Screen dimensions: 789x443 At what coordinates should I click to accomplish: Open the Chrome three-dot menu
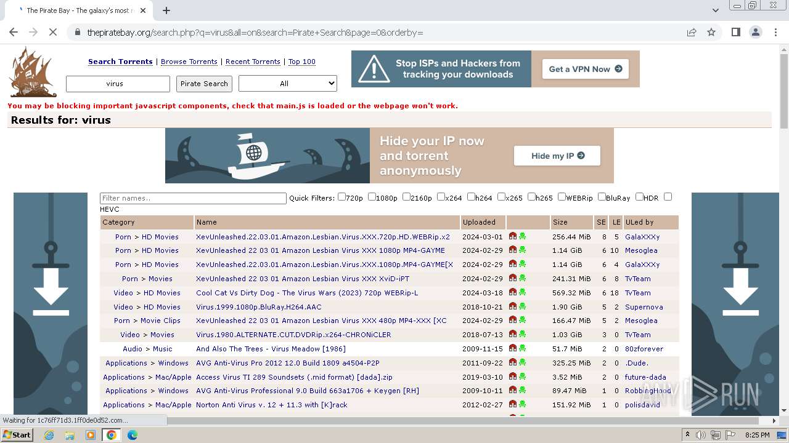[x=775, y=32]
